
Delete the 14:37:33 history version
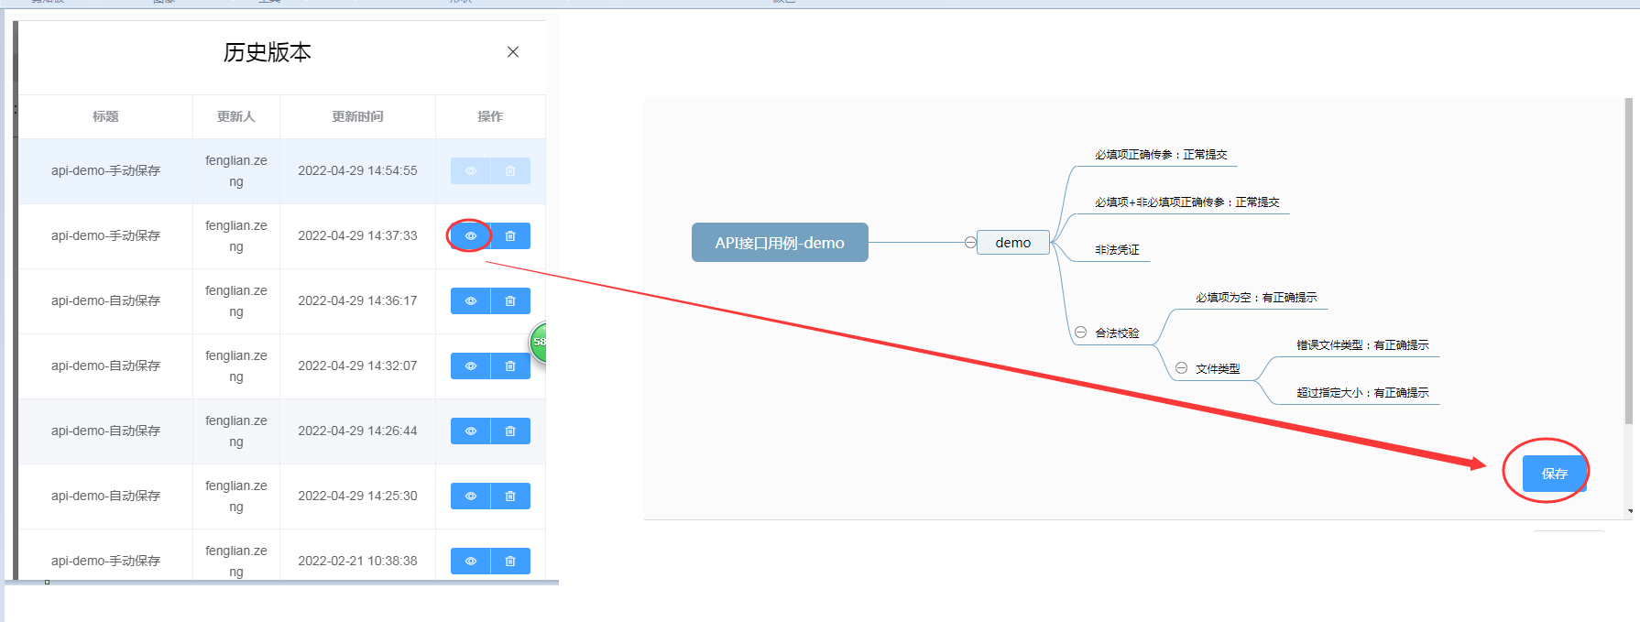tap(510, 236)
